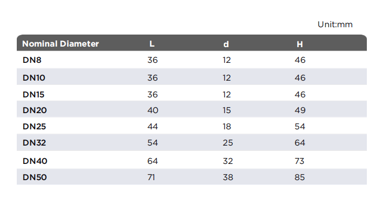Click the d column header
381x199 pixels.
click(x=226, y=44)
